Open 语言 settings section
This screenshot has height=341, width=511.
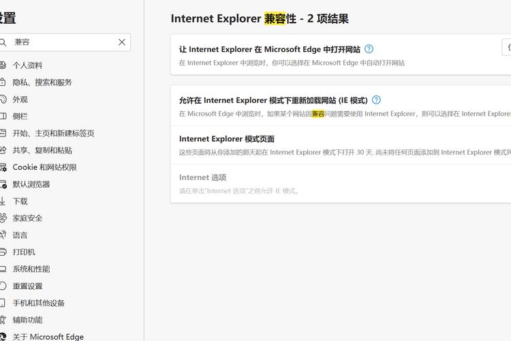coord(20,235)
